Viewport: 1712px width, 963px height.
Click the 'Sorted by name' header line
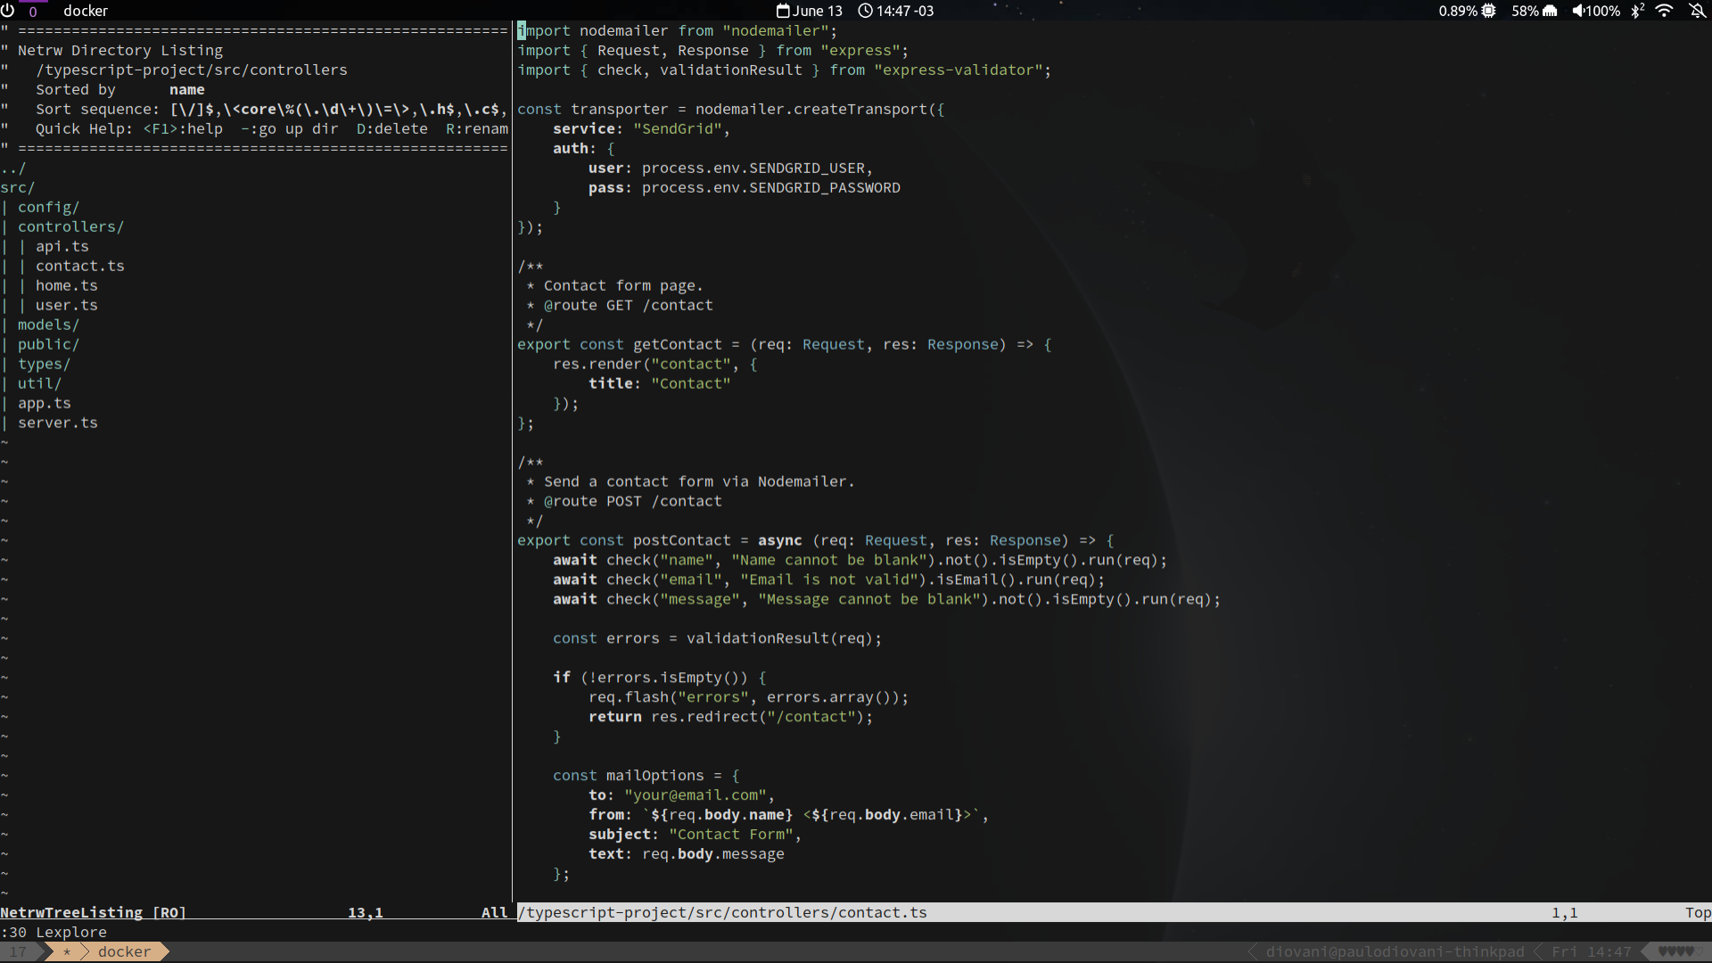click(120, 90)
